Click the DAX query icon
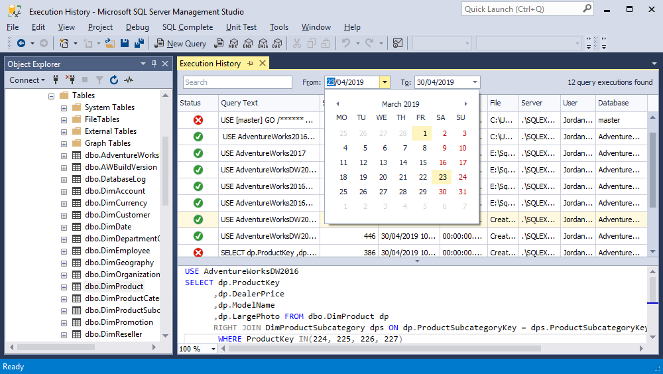The image size is (663, 374). pos(277,43)
